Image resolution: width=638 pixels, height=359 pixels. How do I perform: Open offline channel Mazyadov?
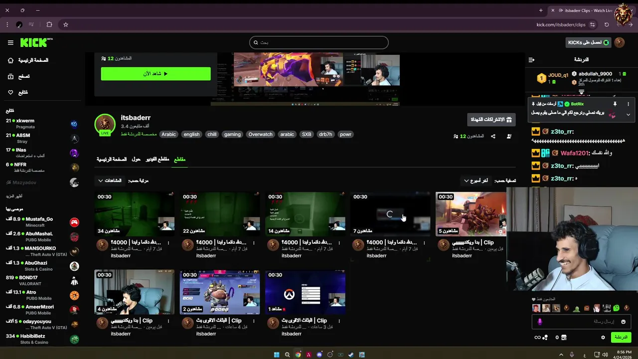pos(42,182)
